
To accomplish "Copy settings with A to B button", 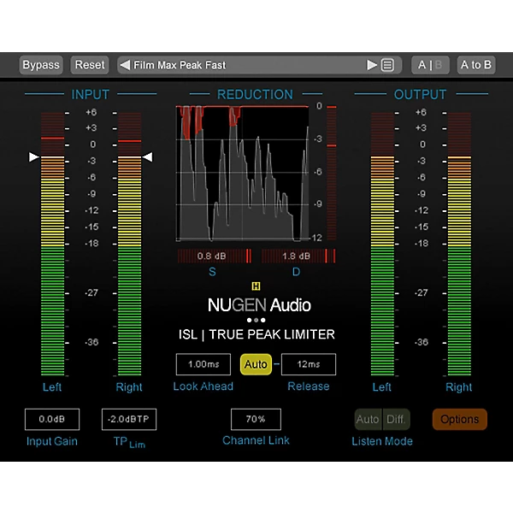I will point(476,65).
